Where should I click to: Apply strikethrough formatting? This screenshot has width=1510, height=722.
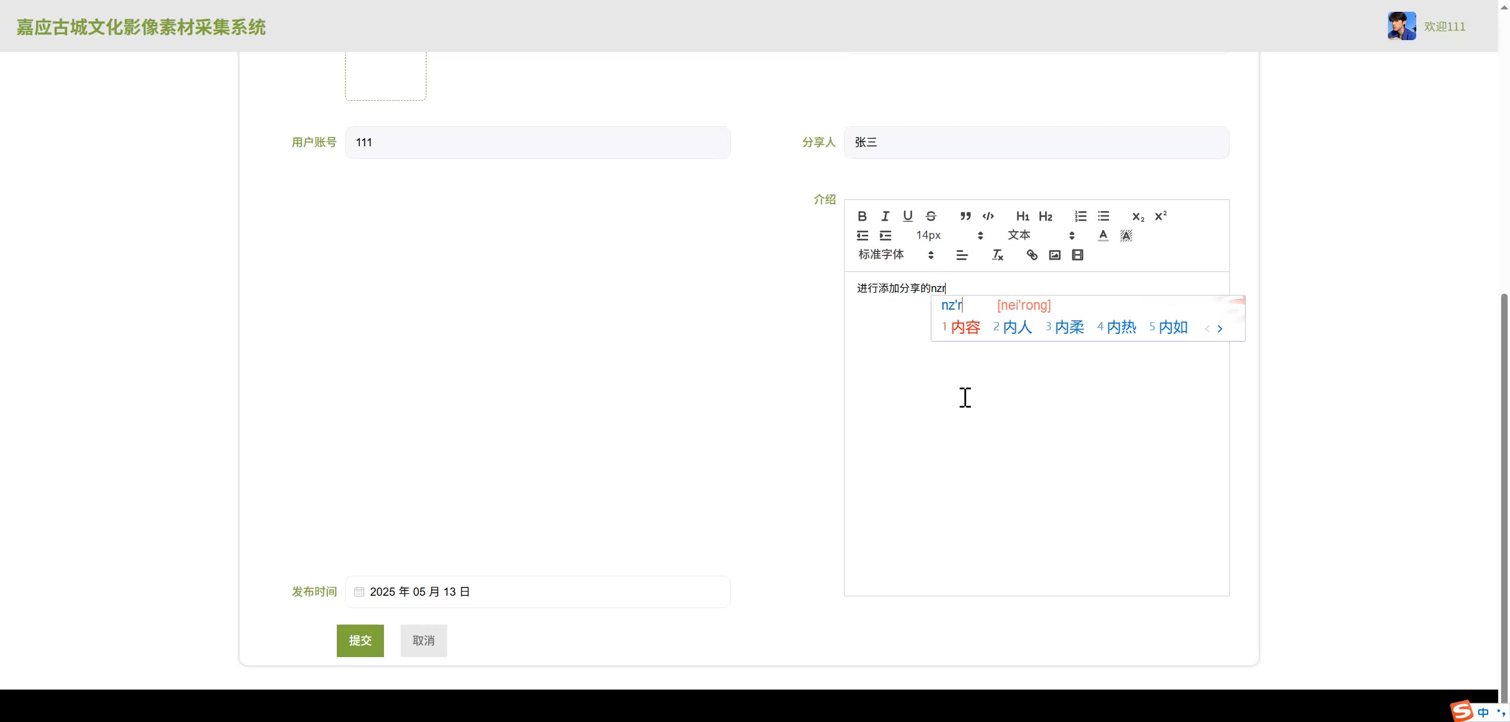coord(931,216)
